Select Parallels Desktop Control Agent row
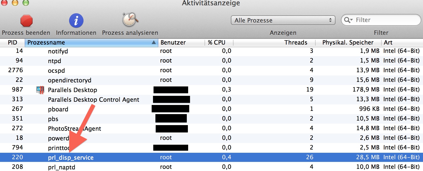The height and width of the screenshot is (171, 423). click(211, 99)
